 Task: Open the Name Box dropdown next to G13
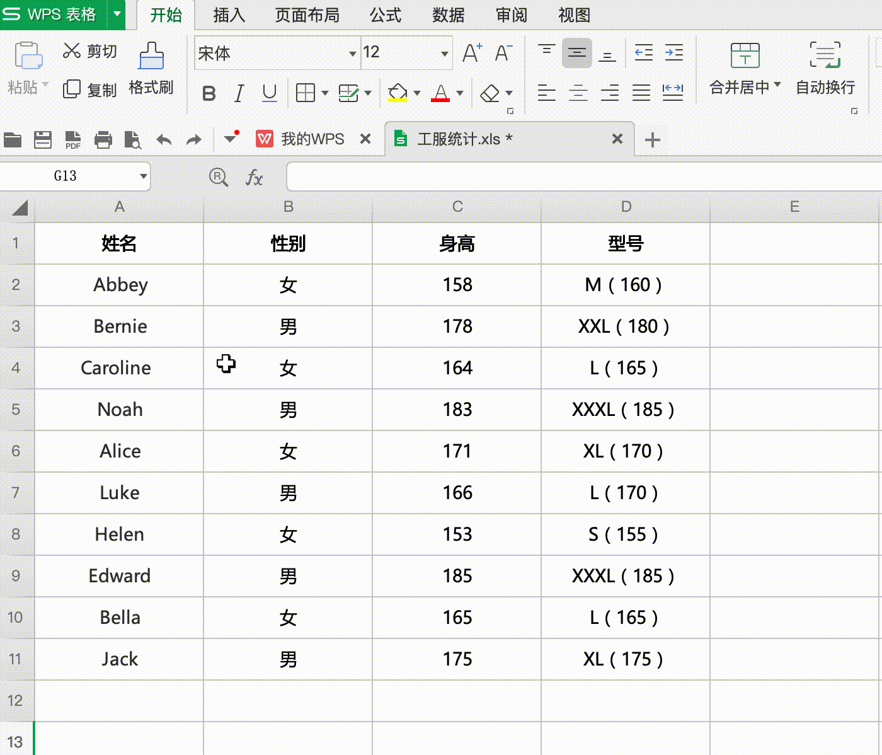point(144,176)
